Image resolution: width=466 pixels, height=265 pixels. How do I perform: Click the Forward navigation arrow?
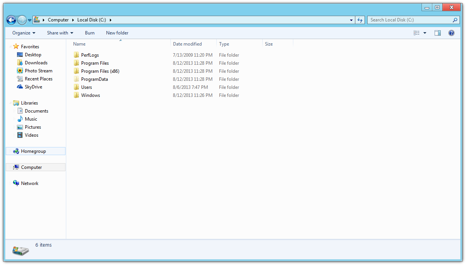tap(22, 20)
